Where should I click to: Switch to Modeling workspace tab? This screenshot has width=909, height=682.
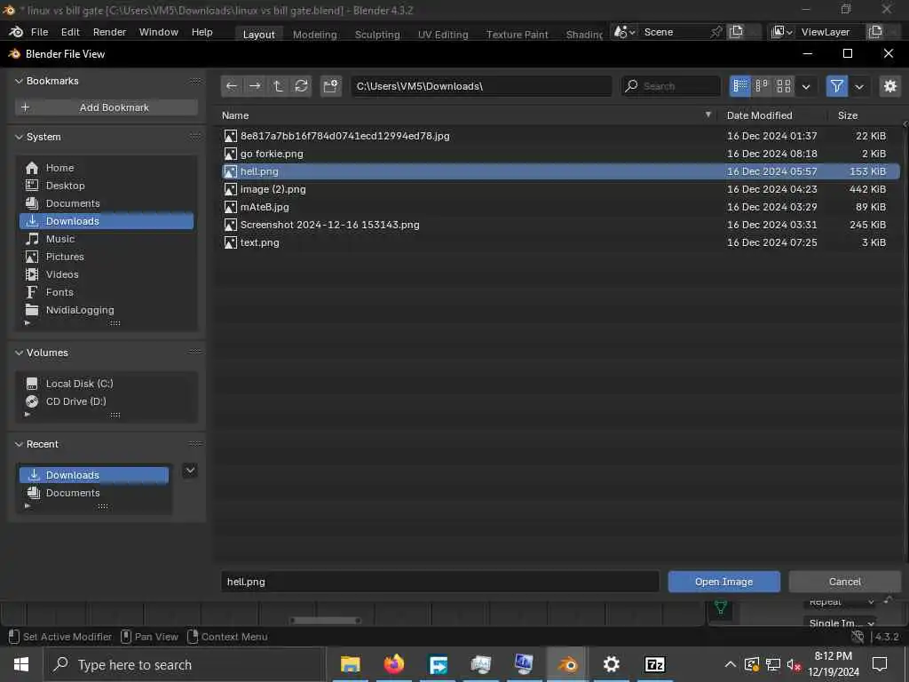coord(315,35)
